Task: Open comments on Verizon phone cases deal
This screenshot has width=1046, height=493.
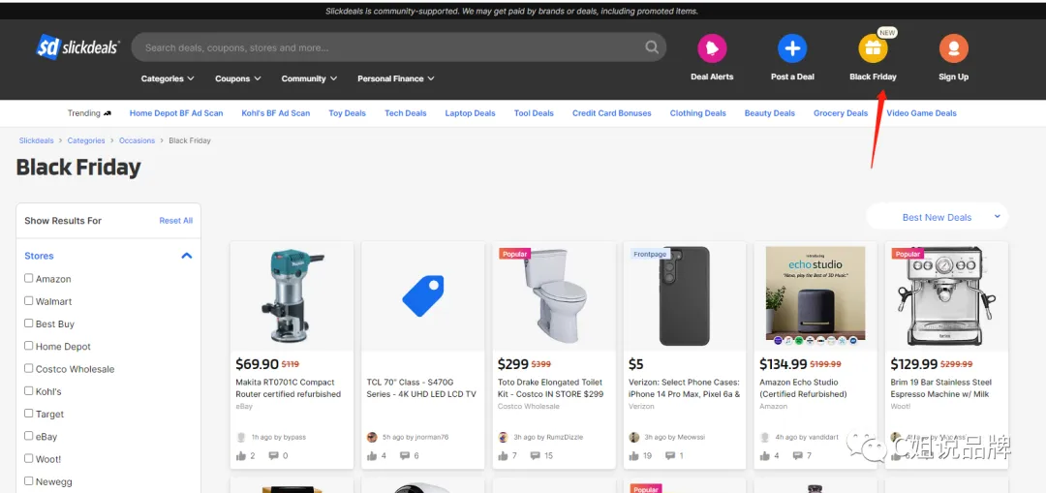Action: 670,455
